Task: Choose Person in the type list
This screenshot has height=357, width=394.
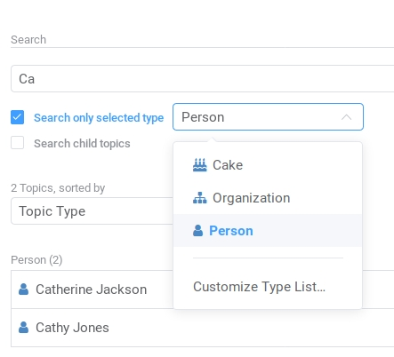Action: (x=268, y=231)
